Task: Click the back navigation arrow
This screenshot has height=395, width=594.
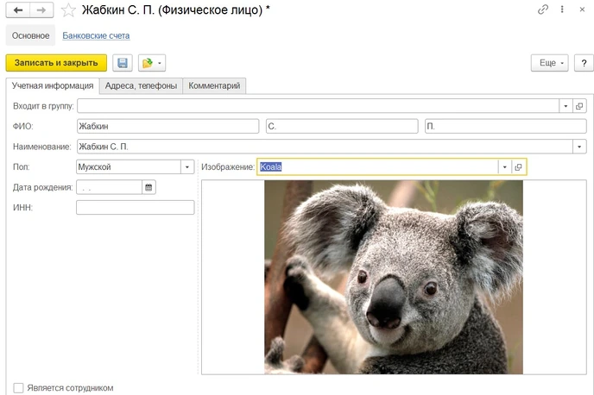Action: click(x=17, y=10)
